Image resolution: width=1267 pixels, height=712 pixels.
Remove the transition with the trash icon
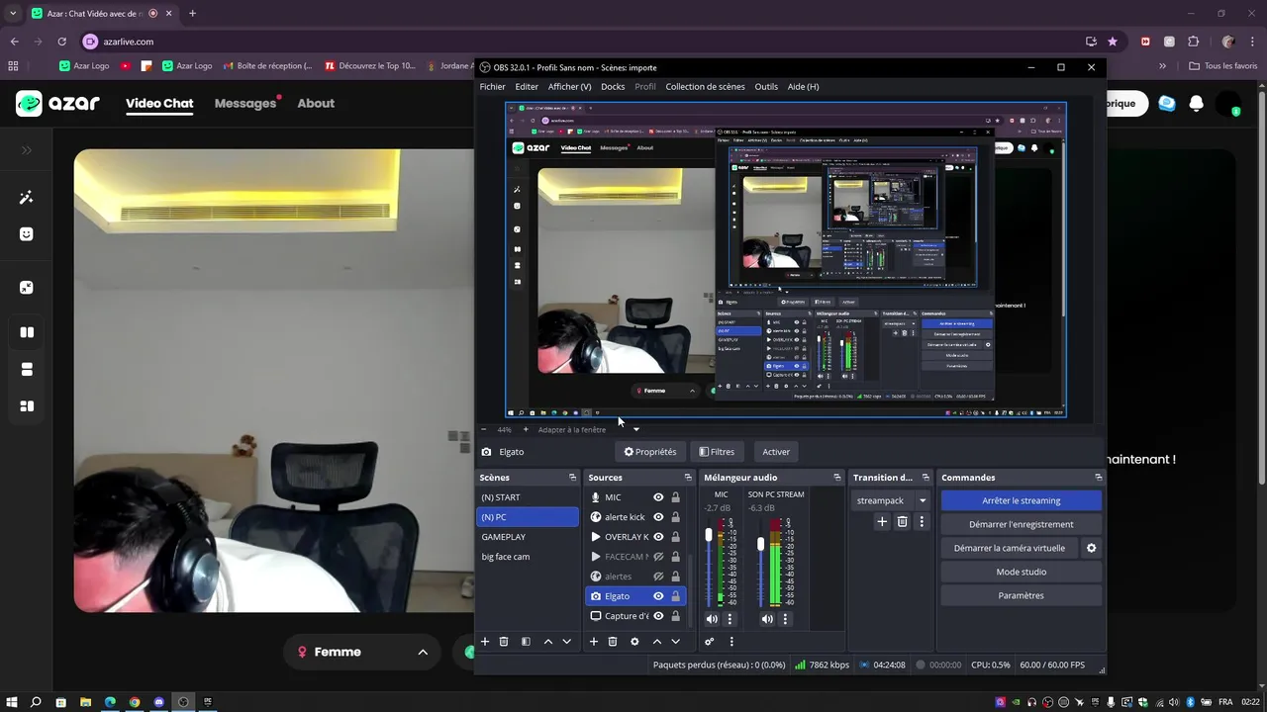(902, 521)
